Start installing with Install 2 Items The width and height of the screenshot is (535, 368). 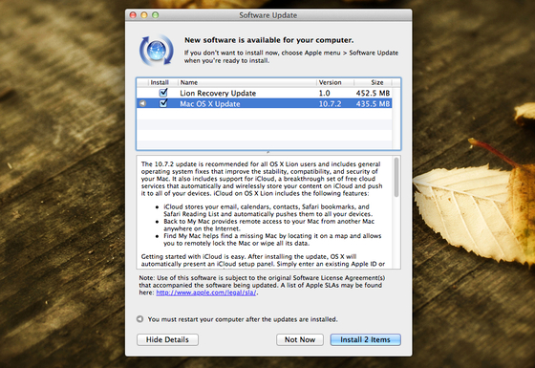click(365, 339)
